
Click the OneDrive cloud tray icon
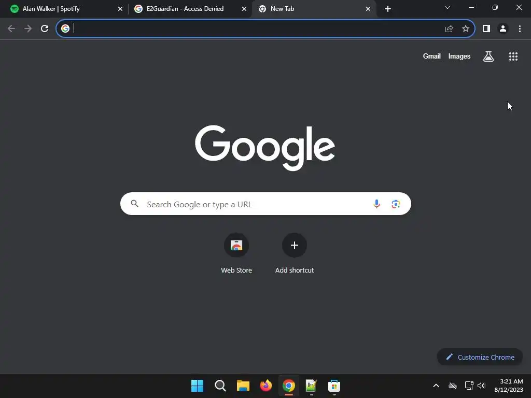tap(453, 386)
